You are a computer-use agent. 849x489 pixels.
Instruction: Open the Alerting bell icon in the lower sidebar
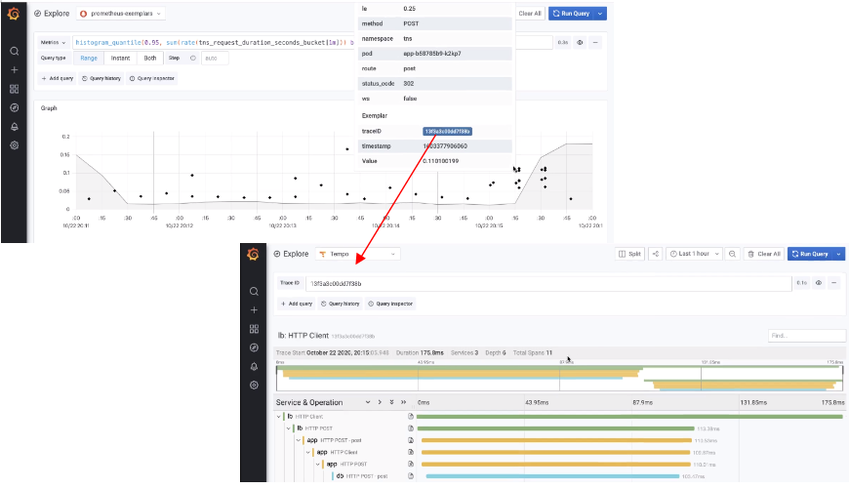[254, 367]
